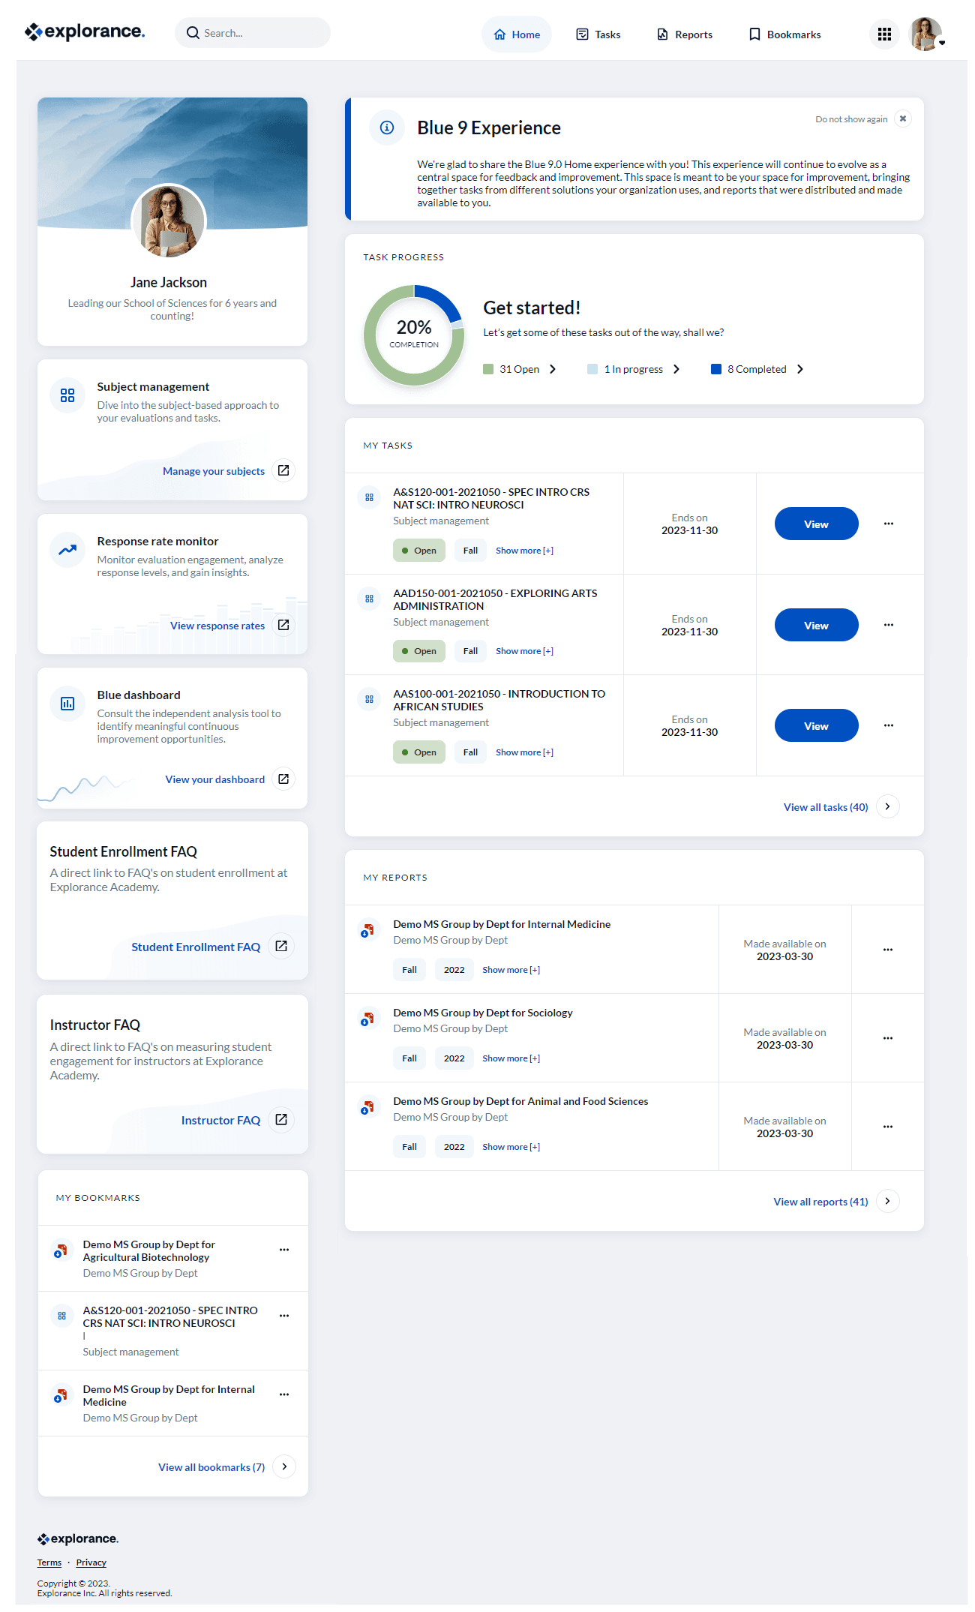Click the explorance logo in the header
Screen dimensions: 975x1612
point(85,32)
